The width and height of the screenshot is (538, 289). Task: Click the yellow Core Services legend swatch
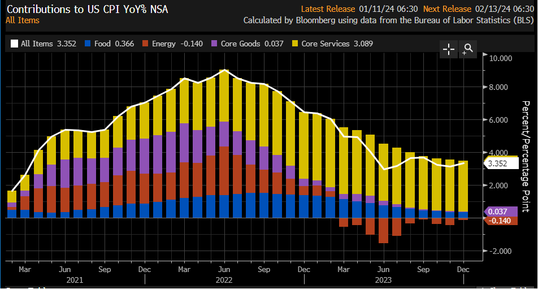(295, 44)
